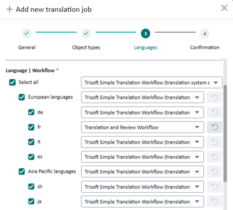Toggle the European languages checkbox
Screen dimensions: 233x210
22,97
